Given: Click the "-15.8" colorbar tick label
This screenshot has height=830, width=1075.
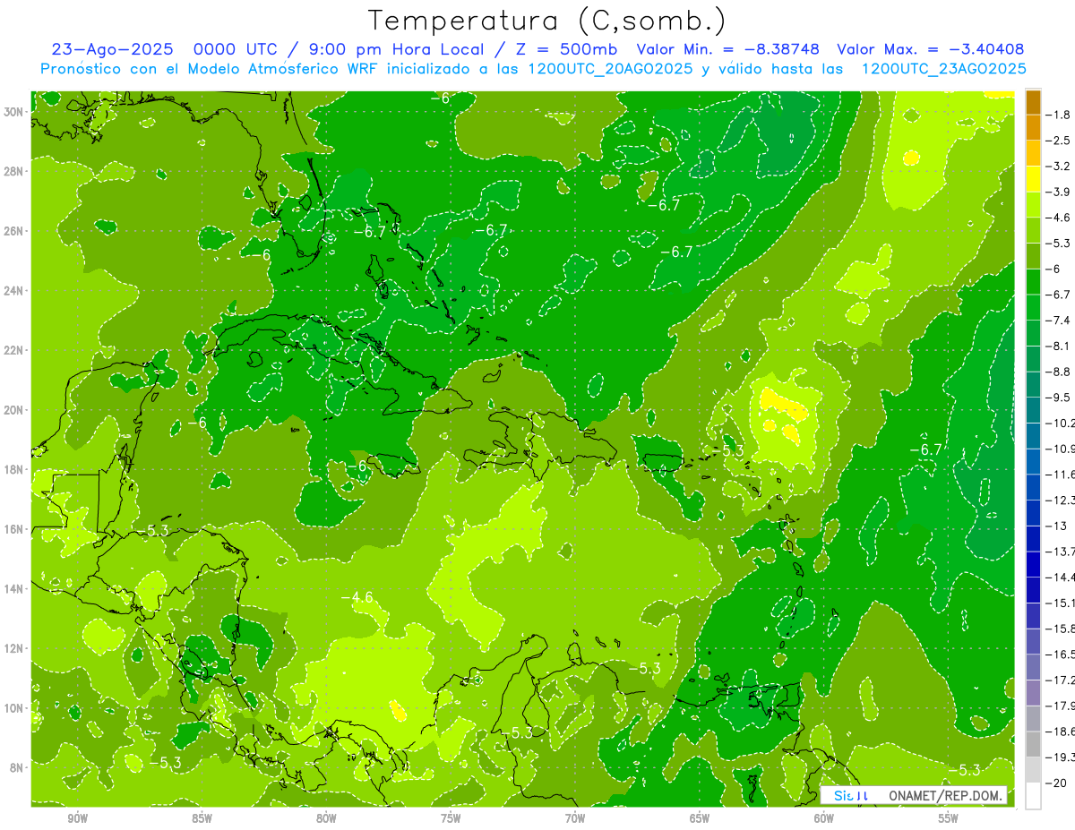Looking at the screenshot, I should click(1060, 628).
